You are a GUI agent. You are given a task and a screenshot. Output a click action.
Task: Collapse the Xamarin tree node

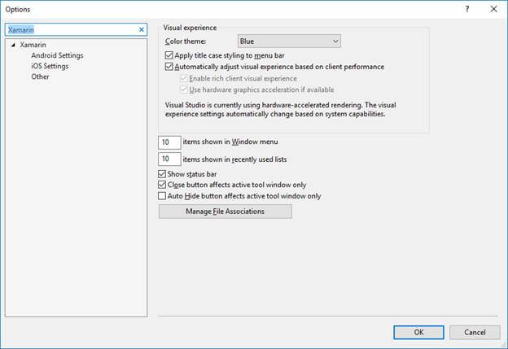pyautogui.click(x=14, y=46)
